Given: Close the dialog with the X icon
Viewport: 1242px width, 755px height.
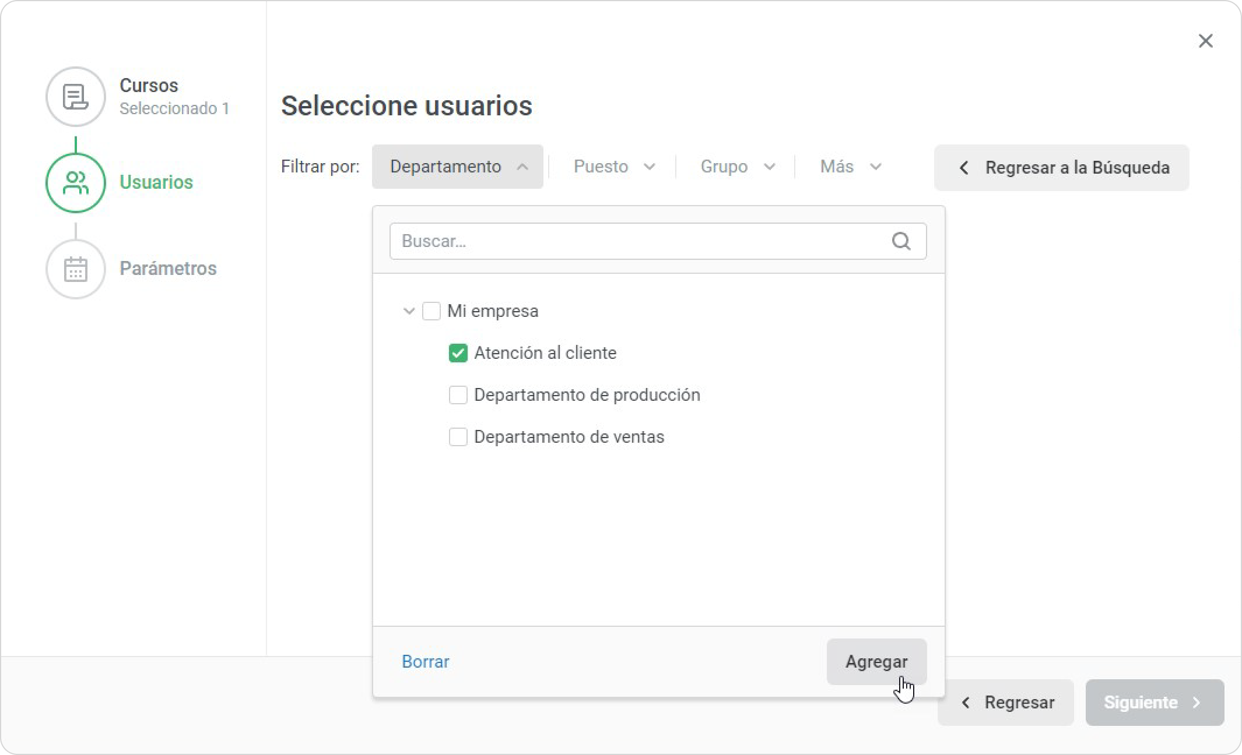Looking at the screenshot, I should tap(1205, 41).
